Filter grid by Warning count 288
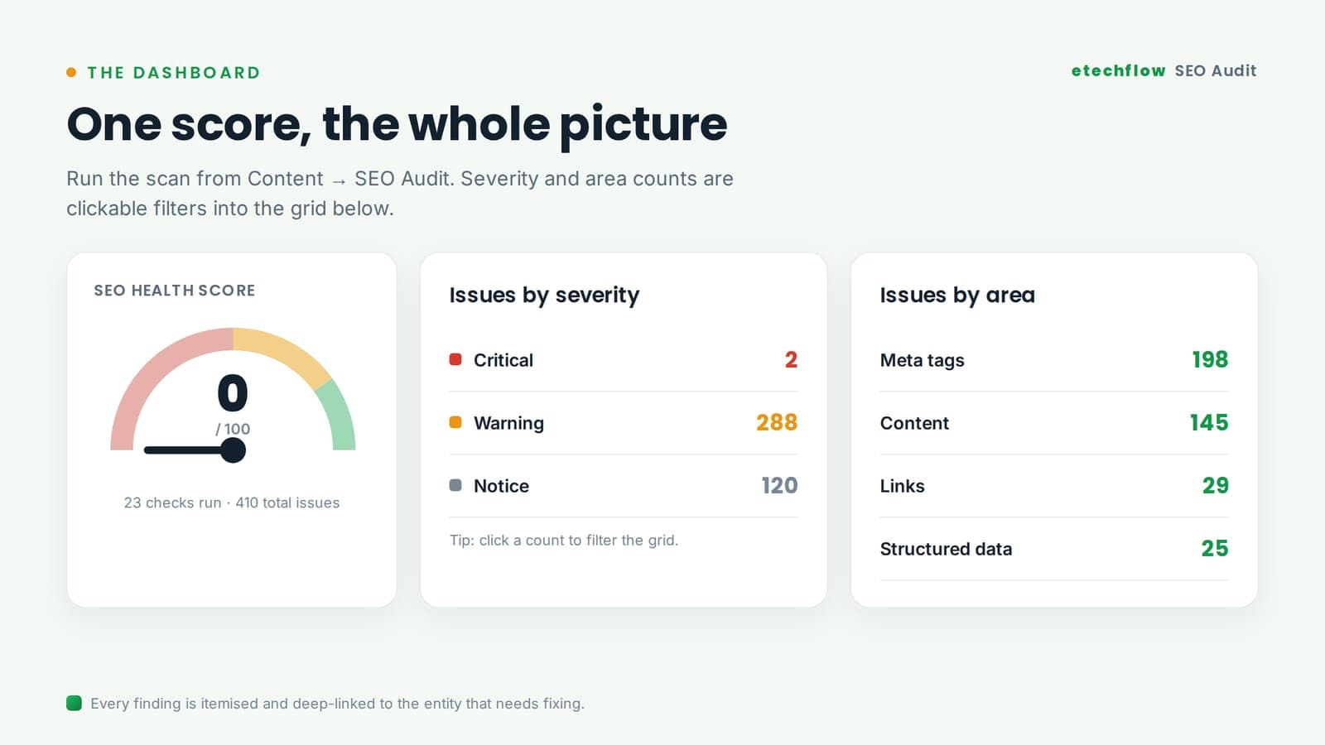The height and width of the screenshot is (745, 1325). [x=777, y=422]
